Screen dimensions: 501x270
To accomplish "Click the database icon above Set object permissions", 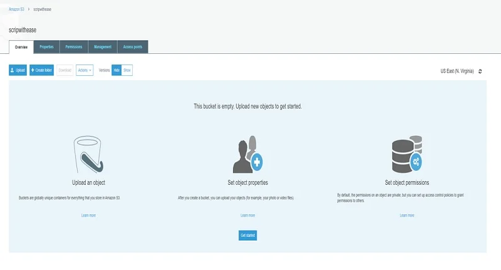I will 406,154.
